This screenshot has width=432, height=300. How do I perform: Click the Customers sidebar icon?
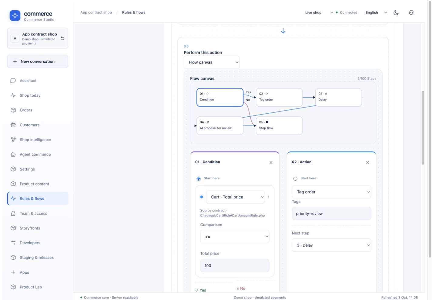[13, 125]
